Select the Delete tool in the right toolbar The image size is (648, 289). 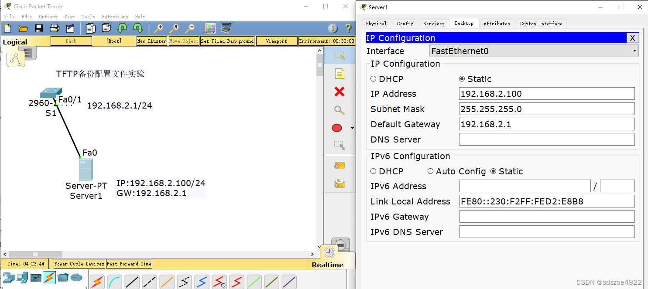pyautogui.click(x=339, y=92)
